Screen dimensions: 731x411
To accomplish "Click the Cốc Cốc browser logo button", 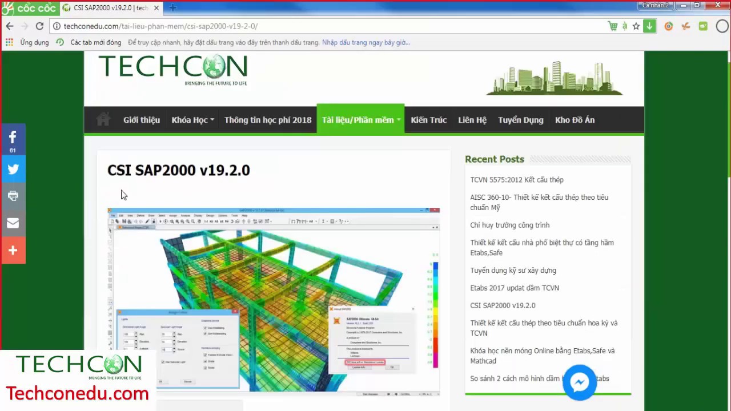I will coord(30,7).
